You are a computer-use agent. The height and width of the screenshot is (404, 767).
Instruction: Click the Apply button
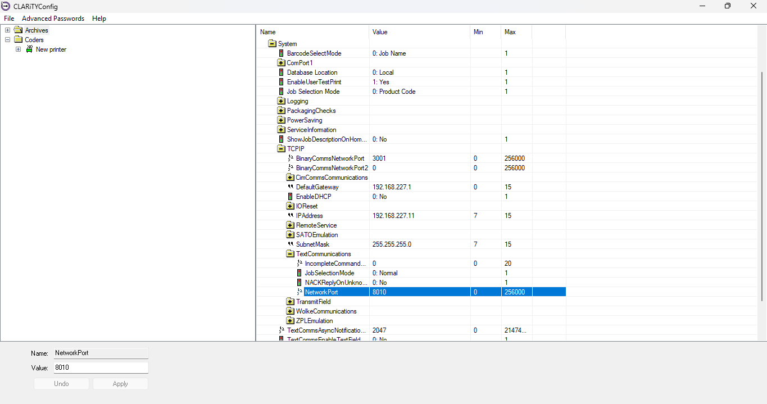(x=120, y=384)
